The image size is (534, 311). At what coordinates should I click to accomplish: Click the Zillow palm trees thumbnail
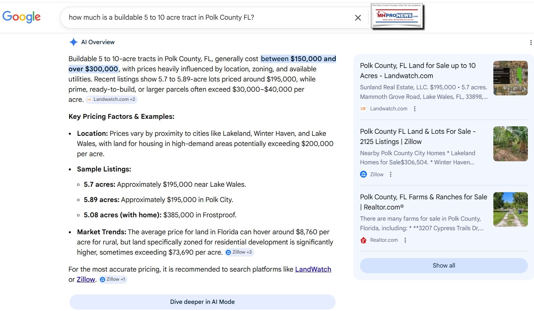(510, 144)
